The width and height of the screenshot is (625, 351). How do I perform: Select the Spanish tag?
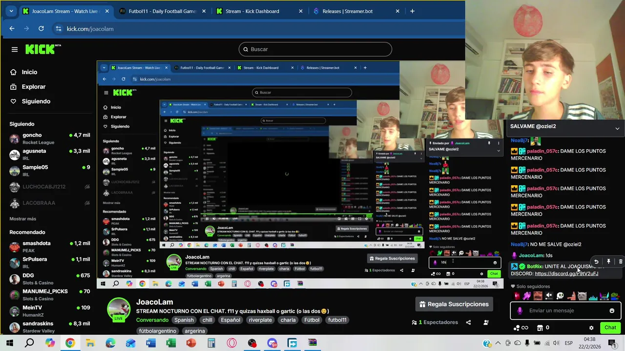184,320
